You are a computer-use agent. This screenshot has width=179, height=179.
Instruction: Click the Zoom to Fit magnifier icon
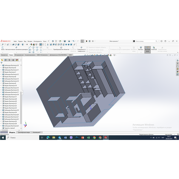click(3, 44)
